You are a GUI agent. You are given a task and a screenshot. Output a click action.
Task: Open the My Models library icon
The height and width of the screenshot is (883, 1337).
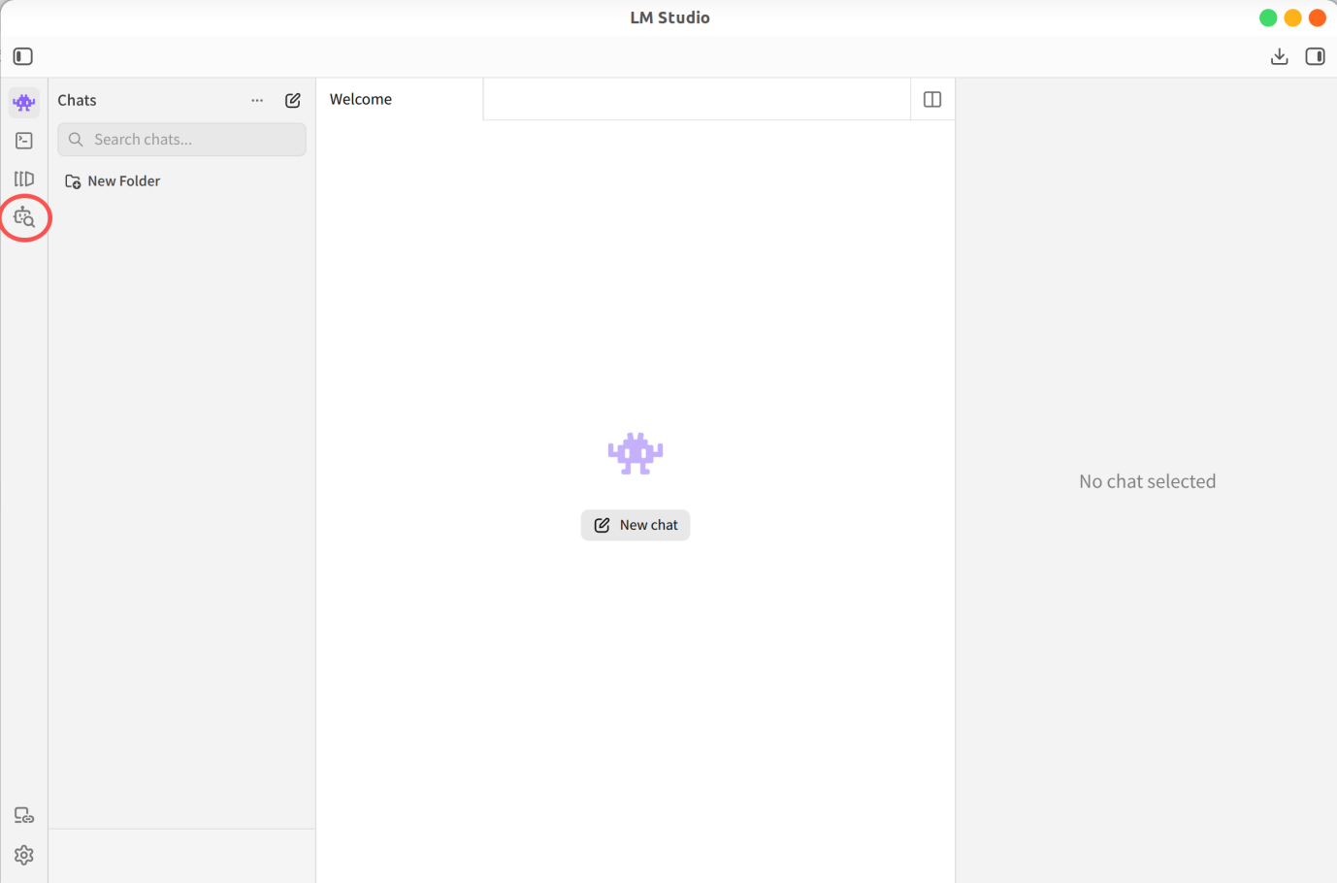pos(24,179)
